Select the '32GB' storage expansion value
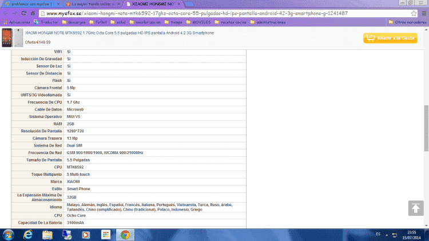 click(71, 197)
